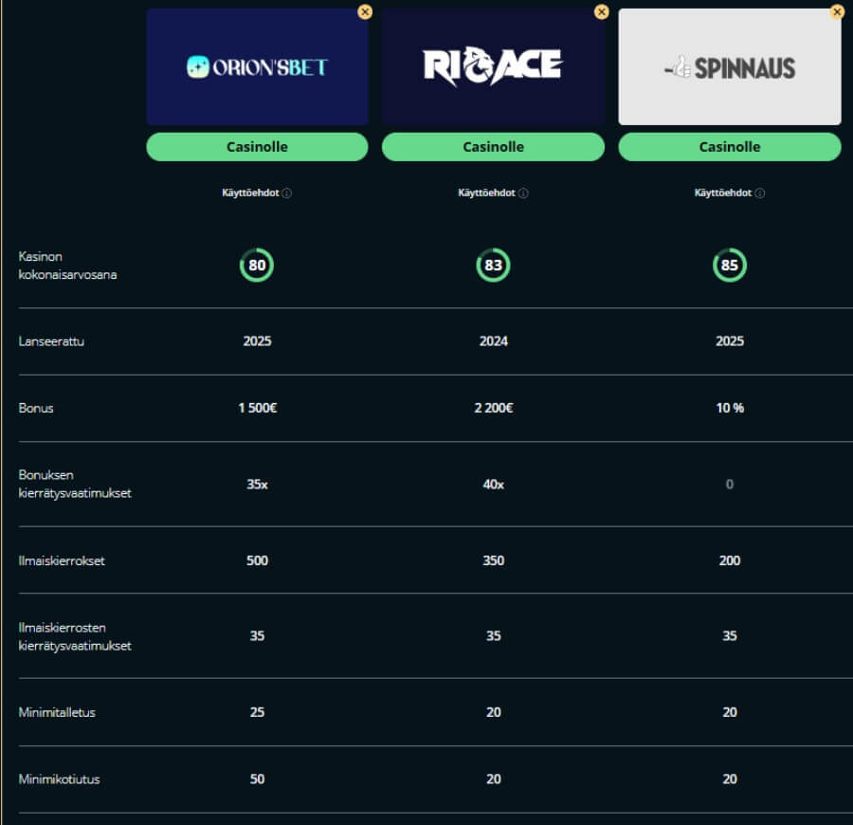The image size is (853, 825).
Task: Click Spinnaus rating circle showing 85
Action: coord(729,266)
